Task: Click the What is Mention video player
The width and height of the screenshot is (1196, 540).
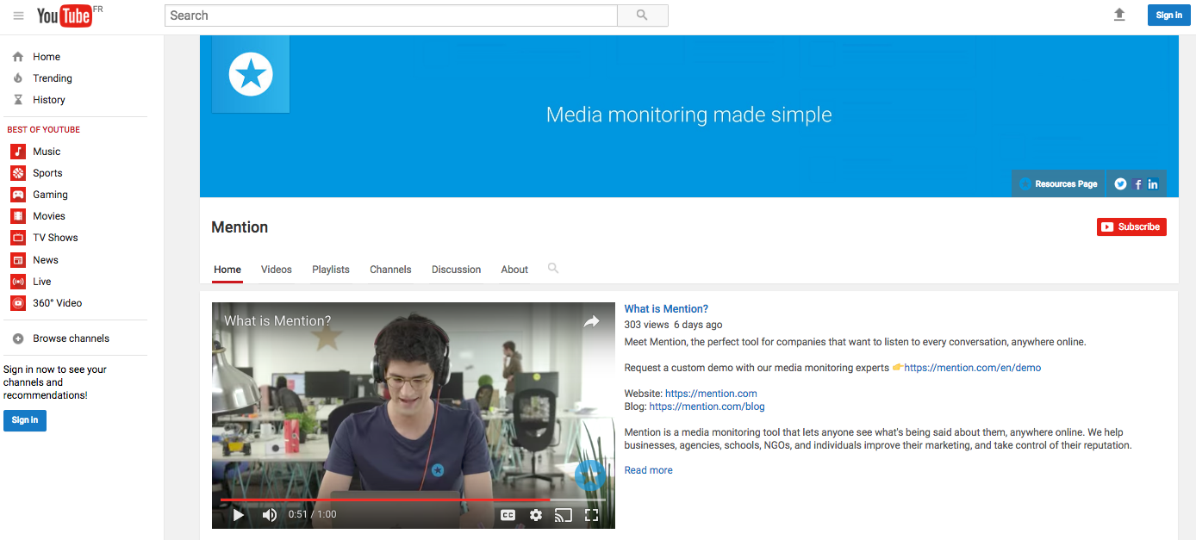Action: pos(414,415)
